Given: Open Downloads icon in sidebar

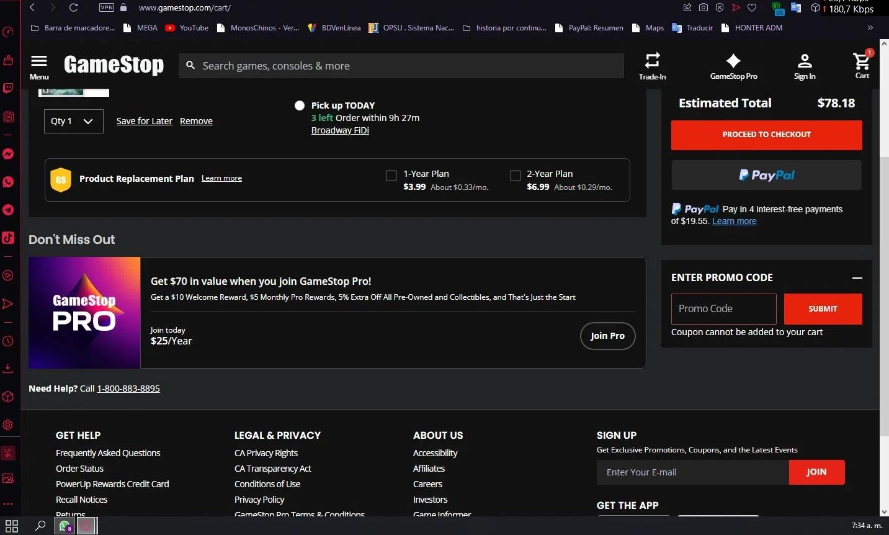Looking at the screenshot, I should click(8, 369).
